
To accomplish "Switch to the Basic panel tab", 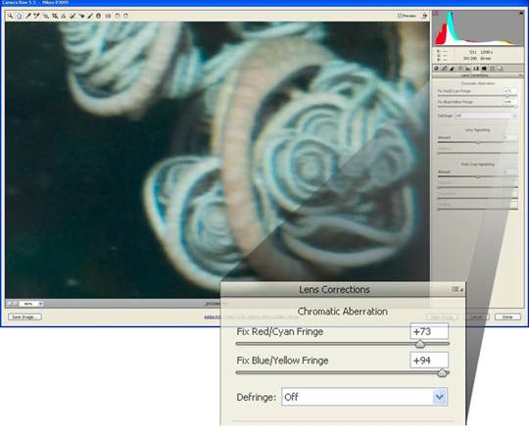I will click(x=436, y=69).
